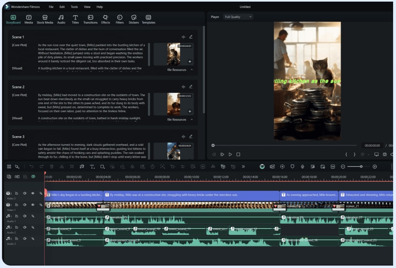
Task: Hide the Video 2 track
Action: [x=33, y=193]
